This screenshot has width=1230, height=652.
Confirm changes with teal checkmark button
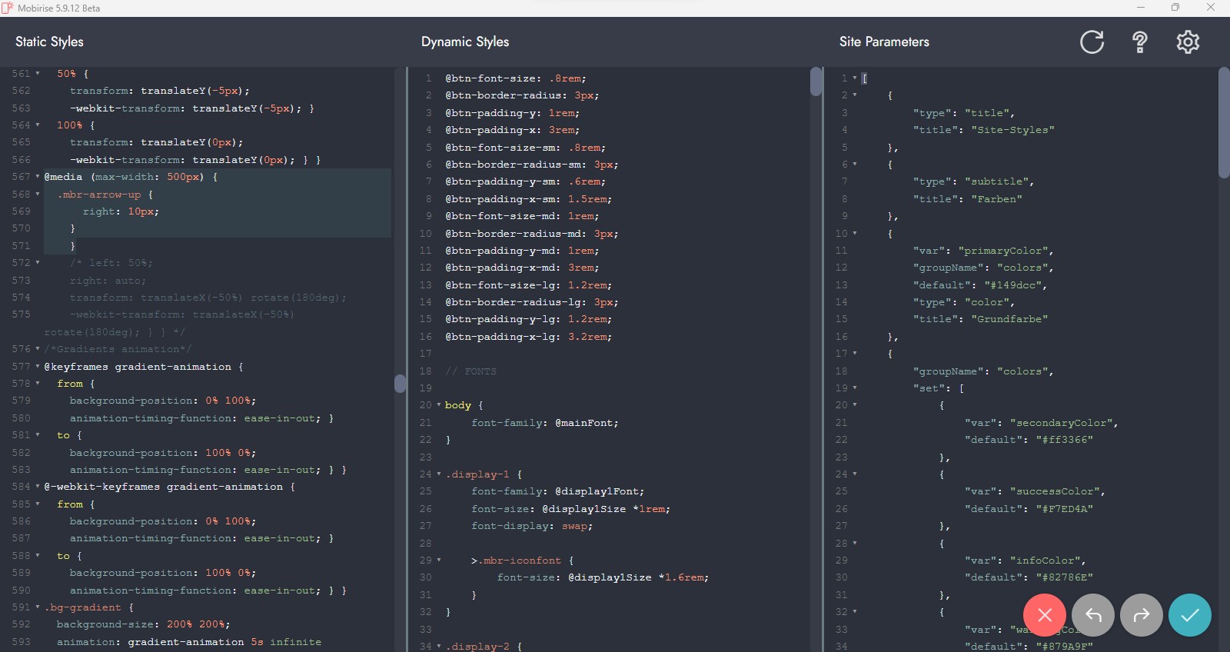(x=1190, y=615)
